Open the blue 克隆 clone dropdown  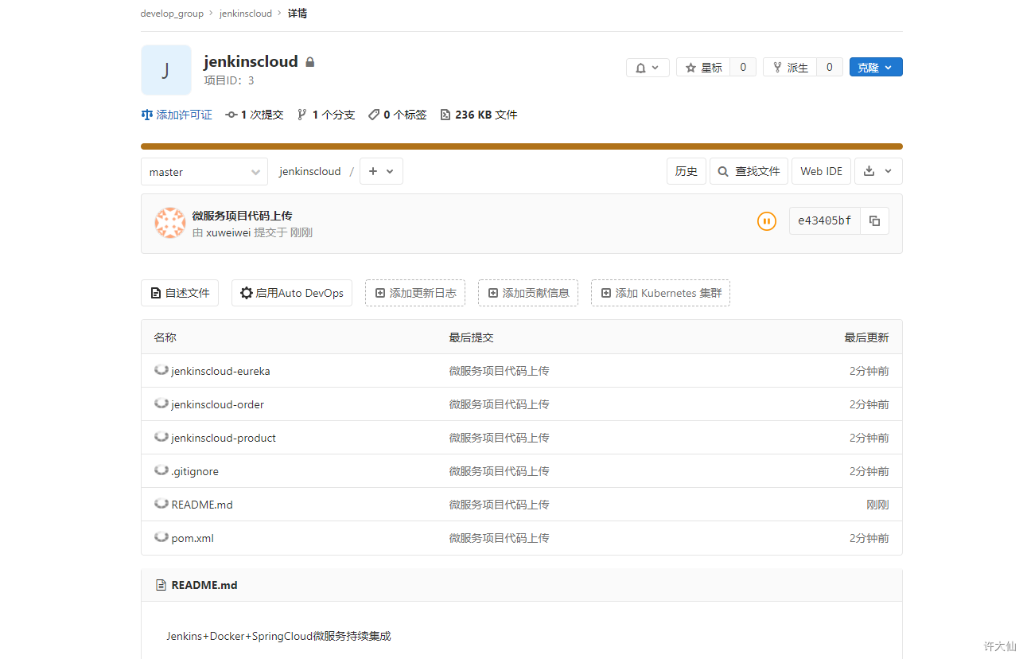[x=876, y=68]
